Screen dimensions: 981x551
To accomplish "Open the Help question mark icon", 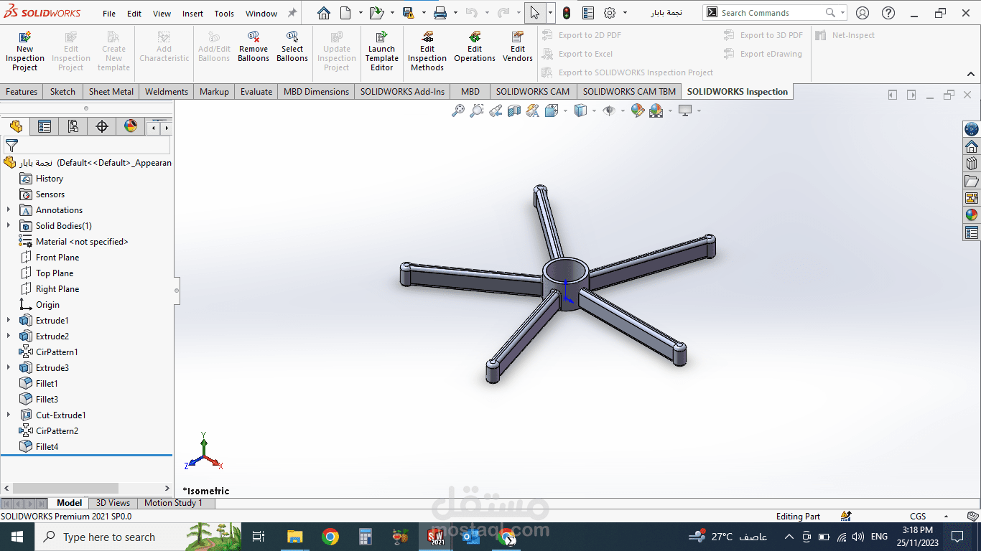I will pyautogui.click(x=888, y=13).
